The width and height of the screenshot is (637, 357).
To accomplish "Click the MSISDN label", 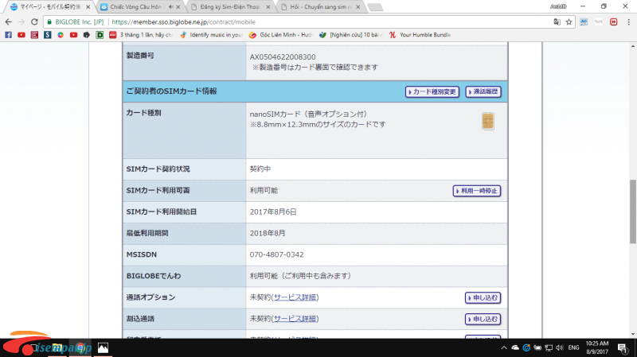I will coord(142,254).
